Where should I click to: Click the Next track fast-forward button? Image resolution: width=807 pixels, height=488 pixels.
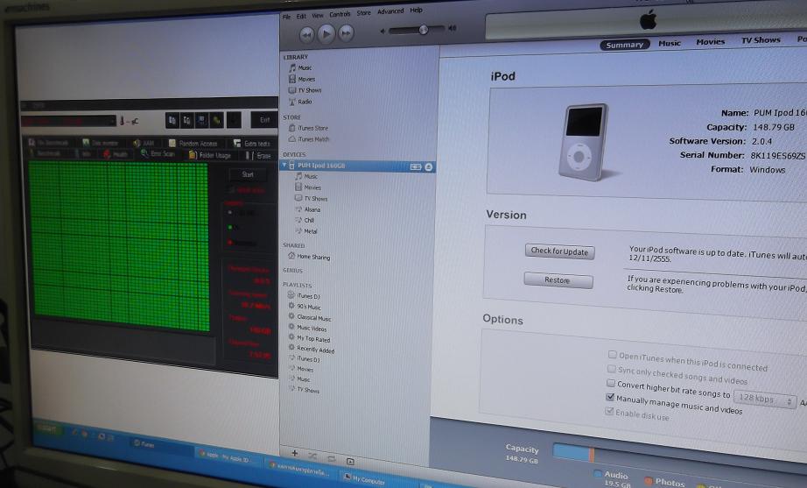(x=347, y=33)
